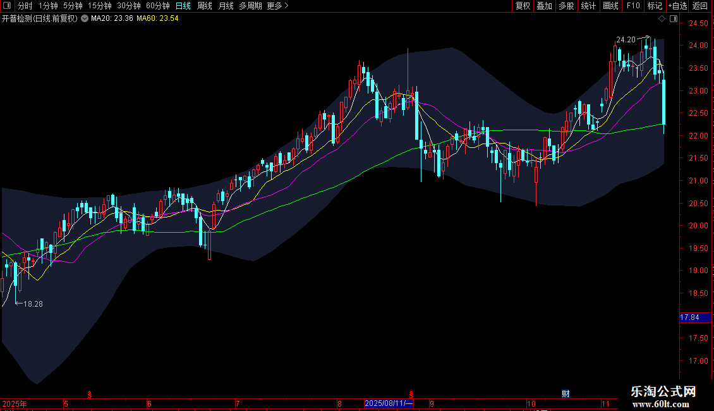Click the 统计 statistics button
Image resolution: width=714 pixels, height=411 pixels.
[588, 6]
